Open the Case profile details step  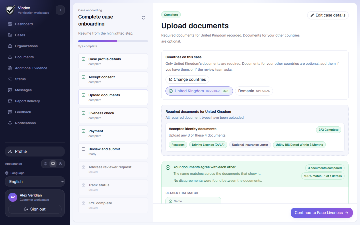click(113, 61)
